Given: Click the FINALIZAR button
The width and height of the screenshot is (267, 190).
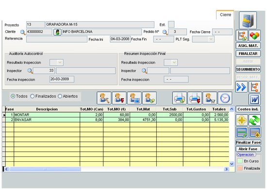Looking at the screenshot, I should coord(248,53).
